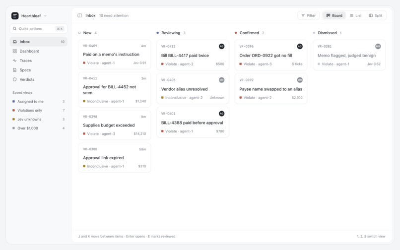Click assignee avatar on VR-0412 card
The image size is (400, 250).
pyautogui.click(x=222, y=47)
